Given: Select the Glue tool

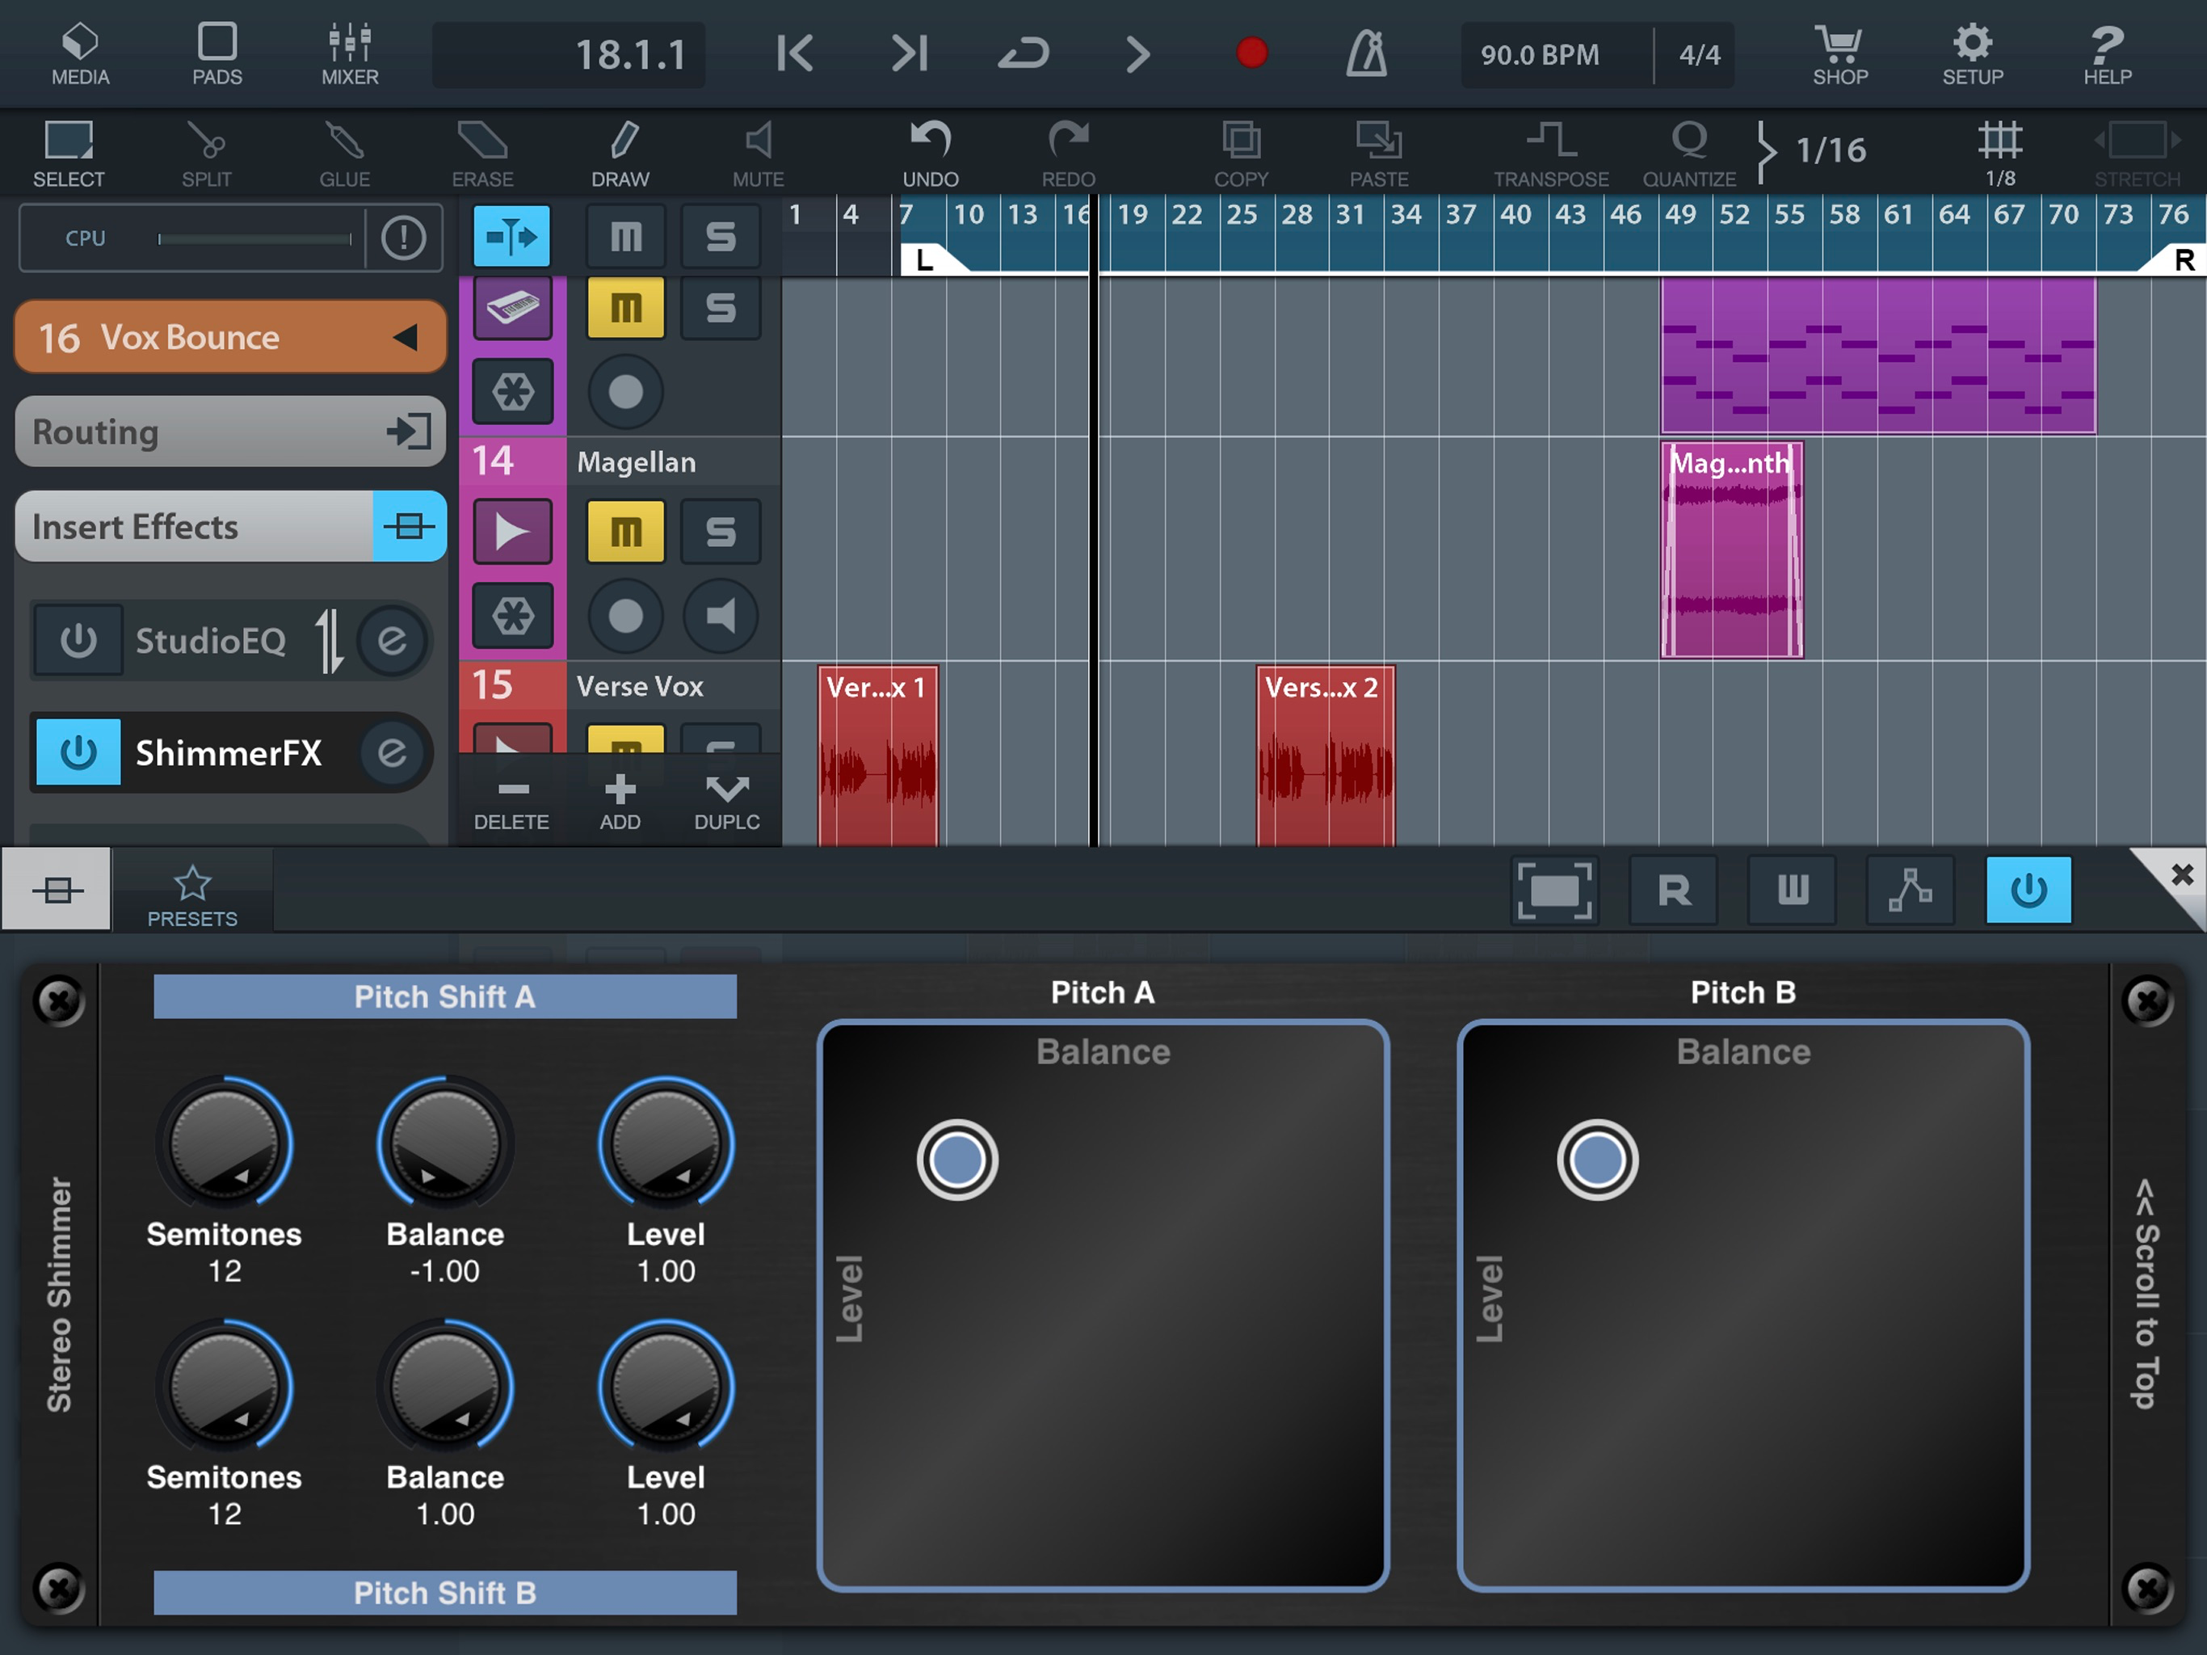Looking at the screenshot, I should [344, 153].
